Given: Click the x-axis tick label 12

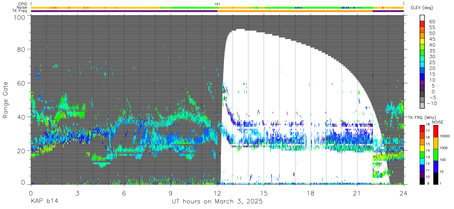Looking at the screenshot, I should [x=217, y=193].
